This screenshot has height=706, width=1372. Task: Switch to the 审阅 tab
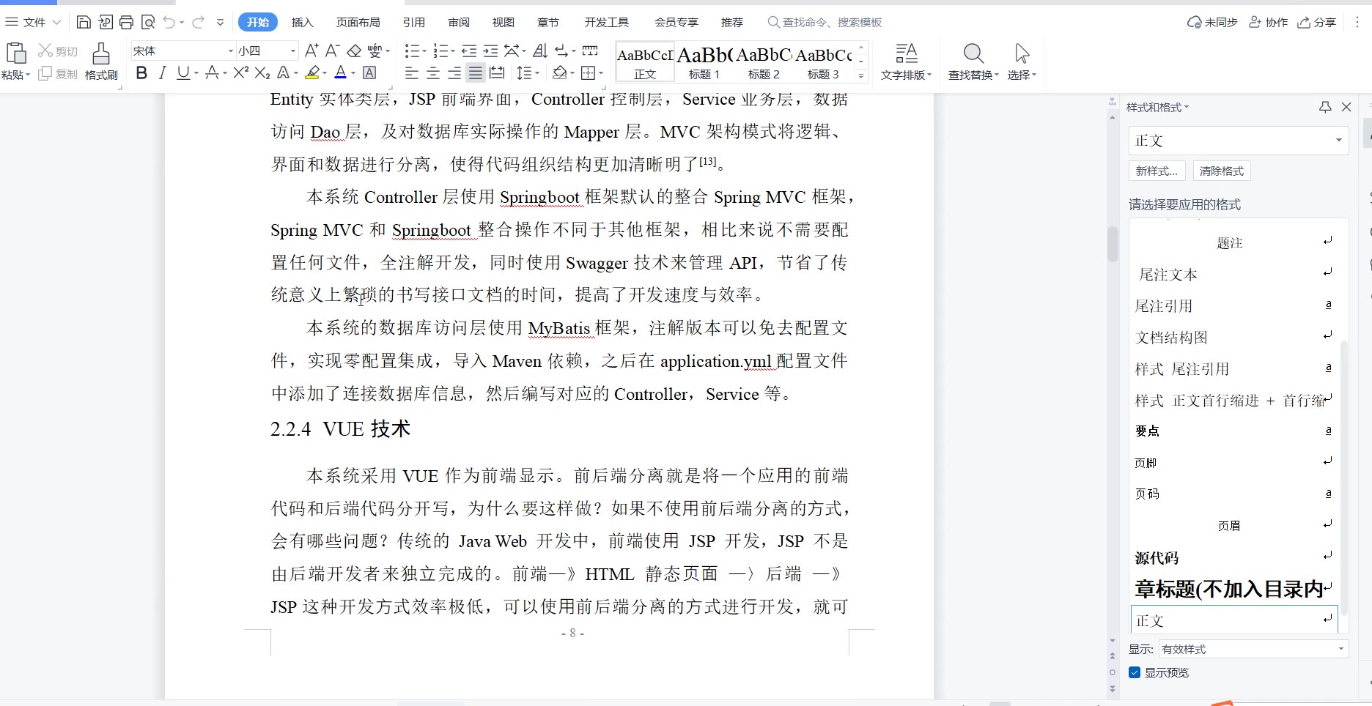(x=459, y=22)
